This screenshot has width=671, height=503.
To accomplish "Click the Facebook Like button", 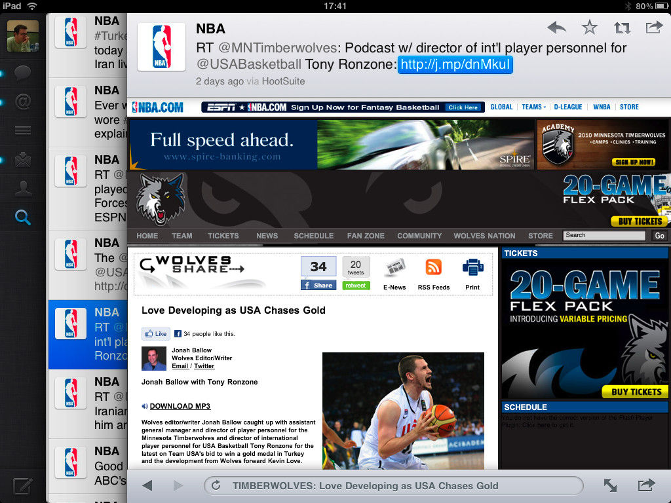I will click(156, 333).
